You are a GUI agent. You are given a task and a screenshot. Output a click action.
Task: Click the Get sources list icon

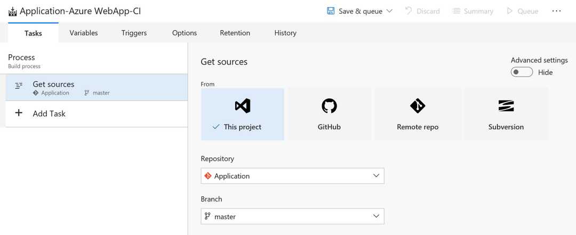tap(19, 86)
